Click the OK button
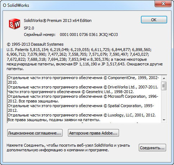Screen dimensions: 174x165 pos(154,20)
